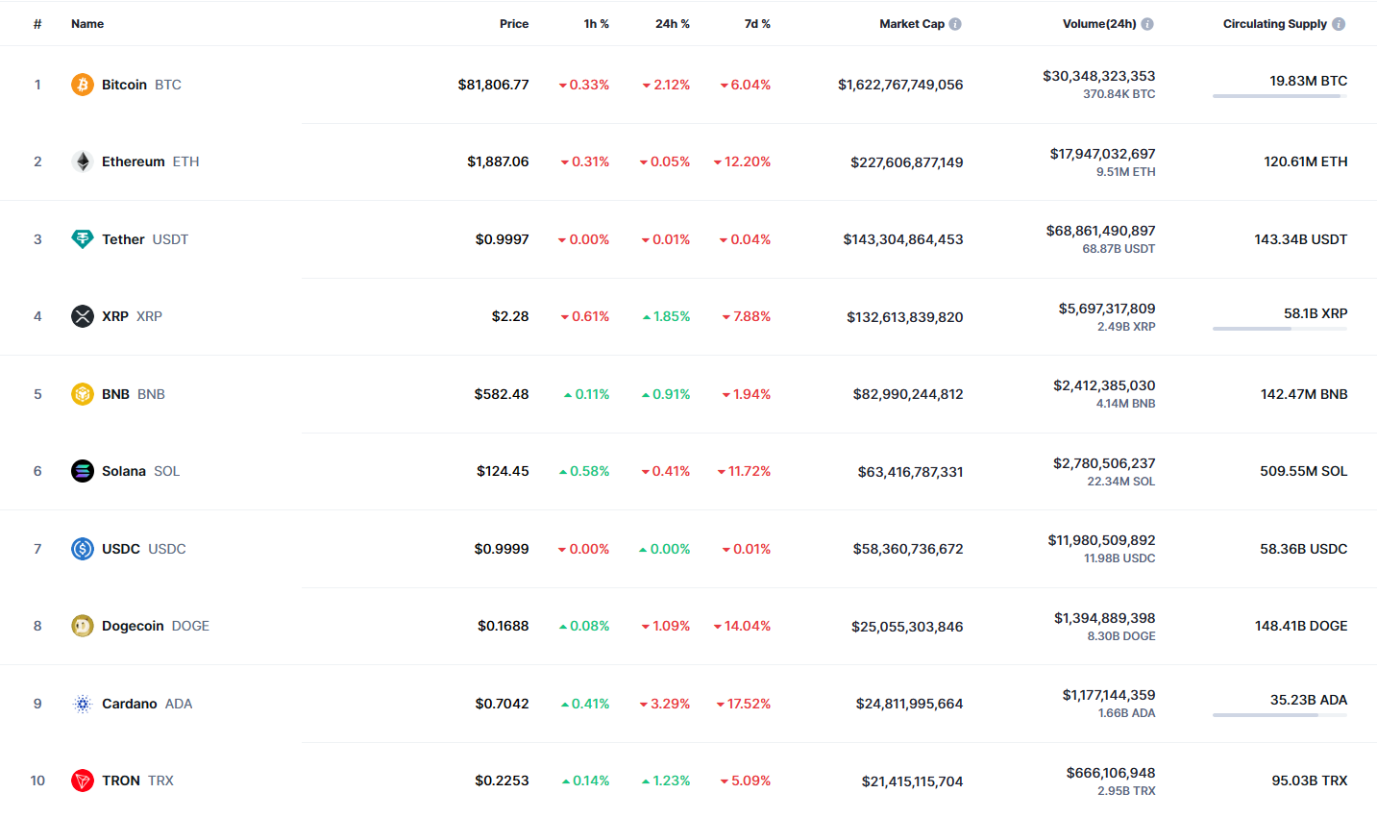
Task: Click Dogecoin's price $0.1688
Action: 504,626
